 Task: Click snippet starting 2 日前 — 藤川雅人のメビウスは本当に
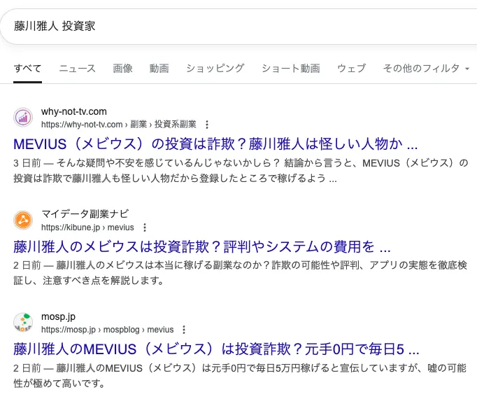(241, 273)
